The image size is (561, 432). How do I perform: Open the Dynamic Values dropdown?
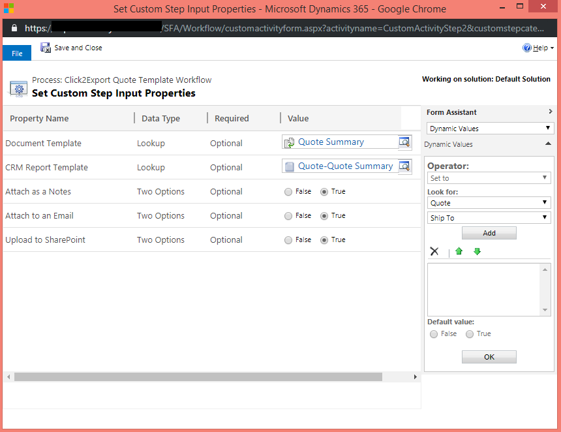(489, 129)
